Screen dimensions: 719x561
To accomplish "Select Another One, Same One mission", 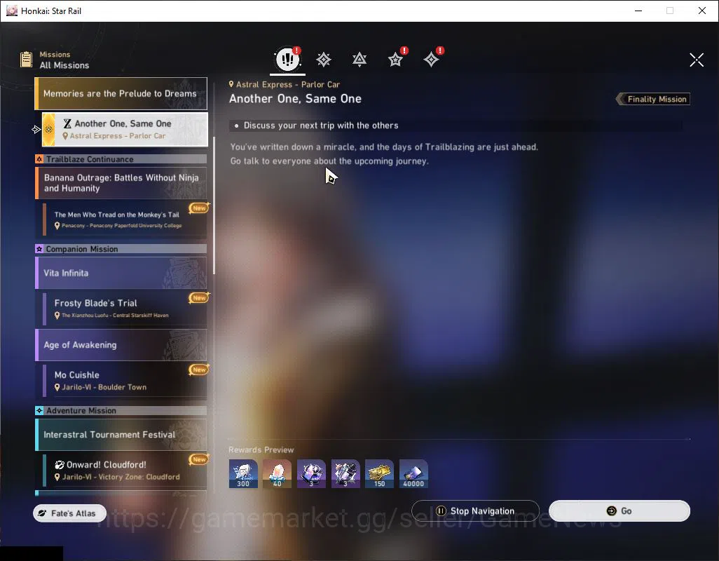I will (125, 129).
